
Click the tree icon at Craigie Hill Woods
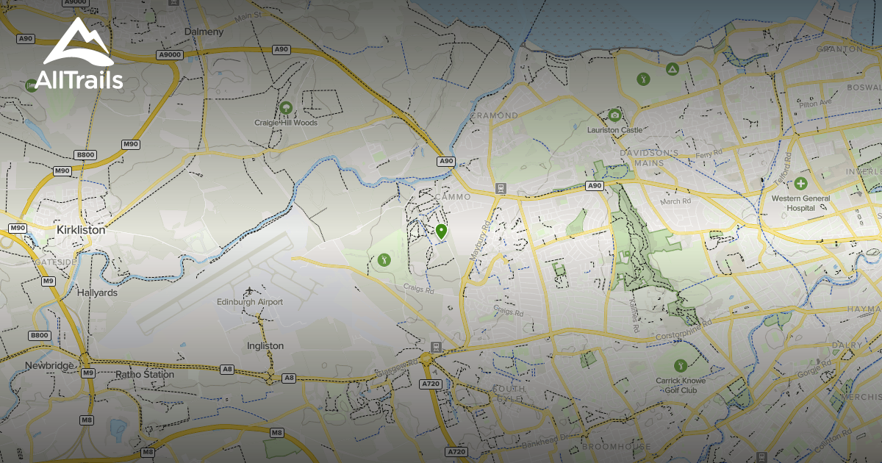tap(285, 107)
